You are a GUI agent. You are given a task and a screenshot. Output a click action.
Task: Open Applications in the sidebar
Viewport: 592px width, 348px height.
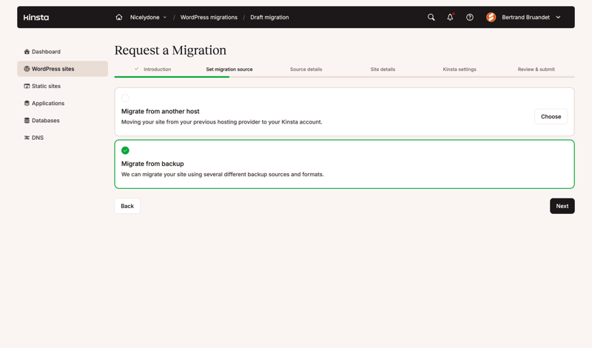47,104
